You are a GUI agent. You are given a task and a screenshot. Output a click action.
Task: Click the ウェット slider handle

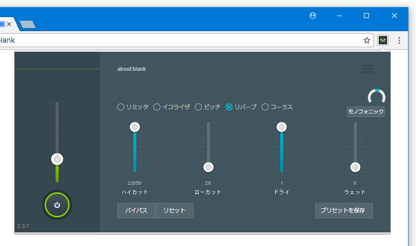(x=355, y=167)
